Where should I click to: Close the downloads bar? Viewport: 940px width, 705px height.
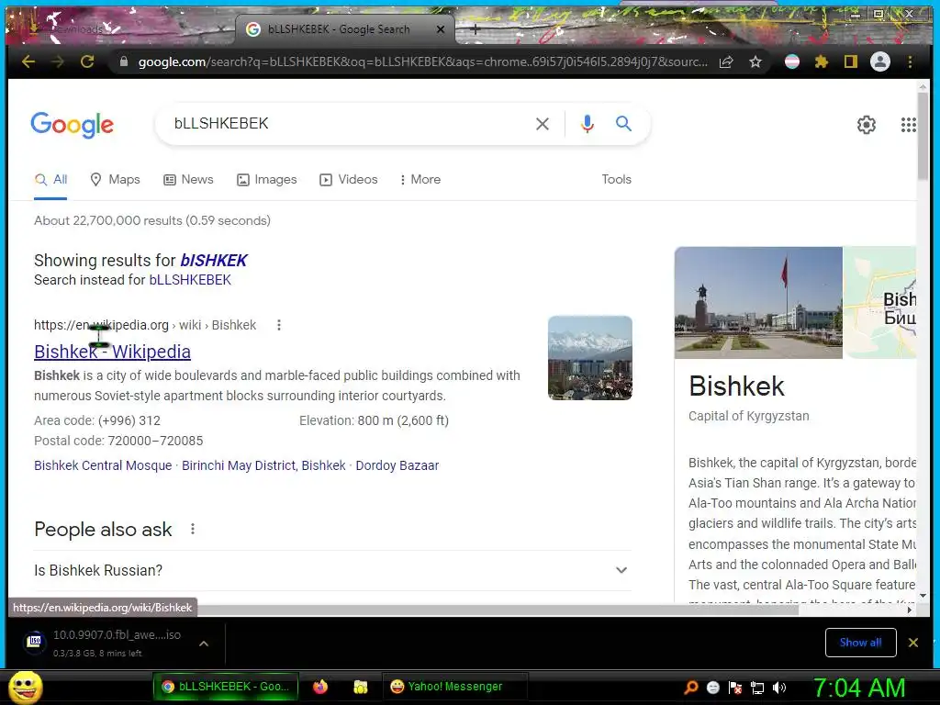coord(913,643)
